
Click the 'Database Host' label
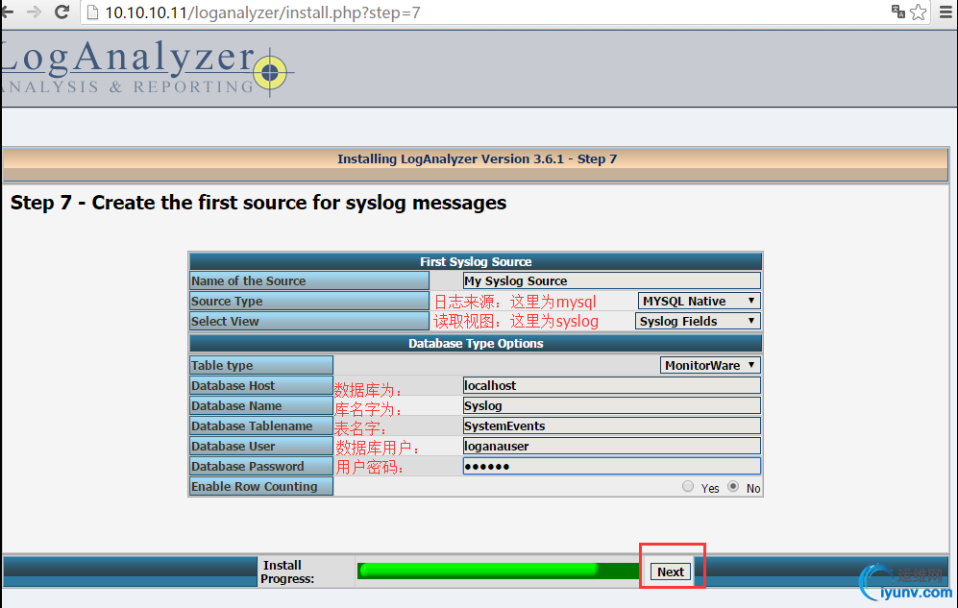tap(233, 386)
